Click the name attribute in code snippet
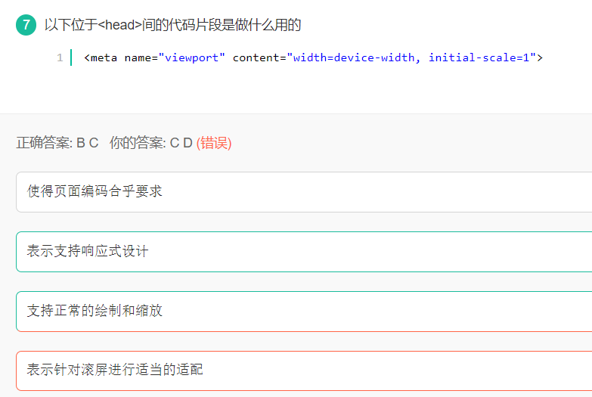The image size is (592, 397). [137, 57]
